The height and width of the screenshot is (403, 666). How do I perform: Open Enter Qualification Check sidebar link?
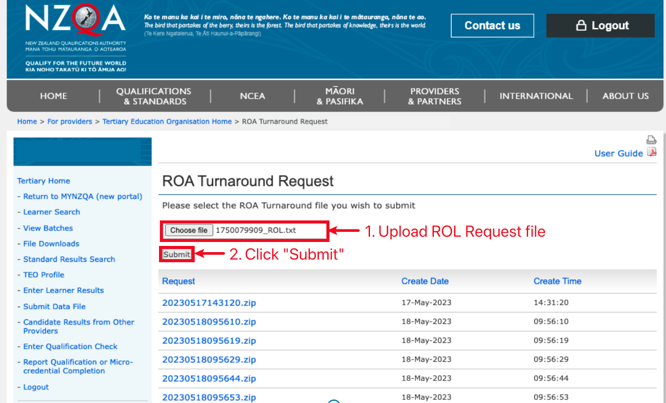tap(70, 346)
